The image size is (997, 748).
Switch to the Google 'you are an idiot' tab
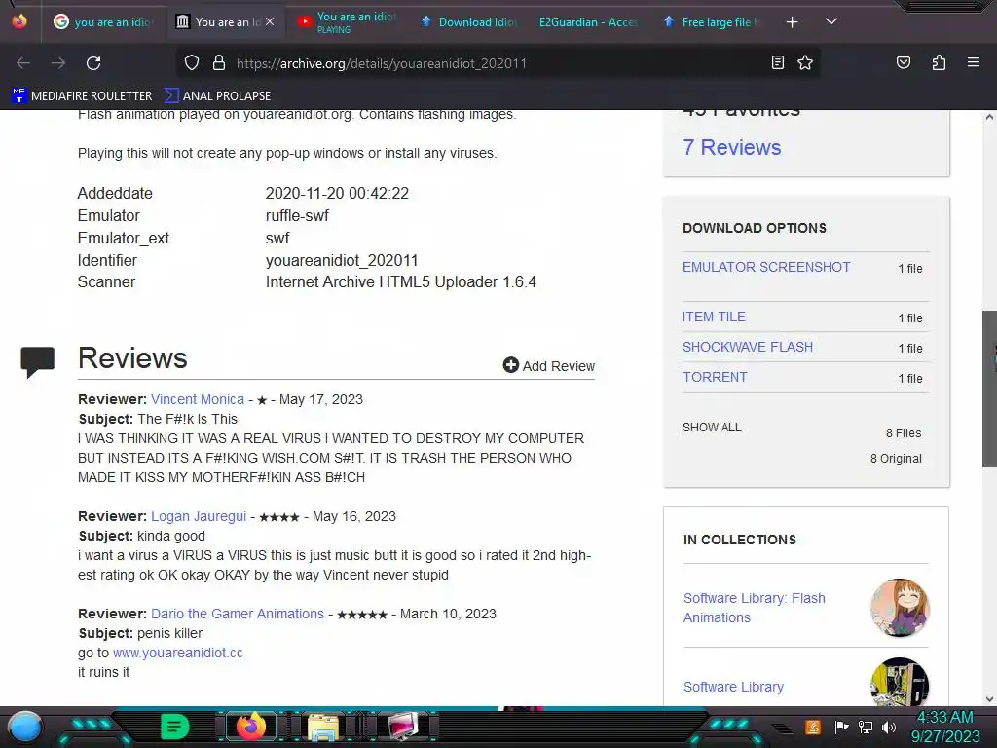click(104, 22)
